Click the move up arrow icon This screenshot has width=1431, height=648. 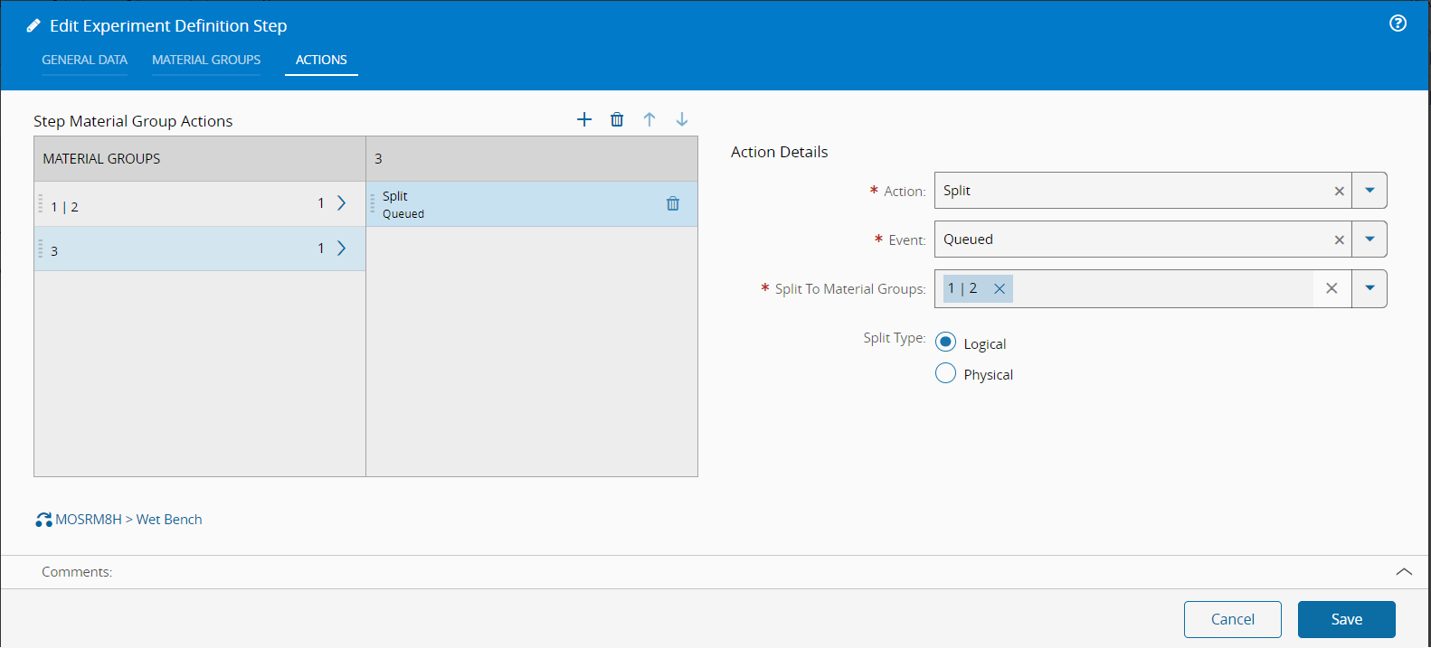[x=649, y=119]
